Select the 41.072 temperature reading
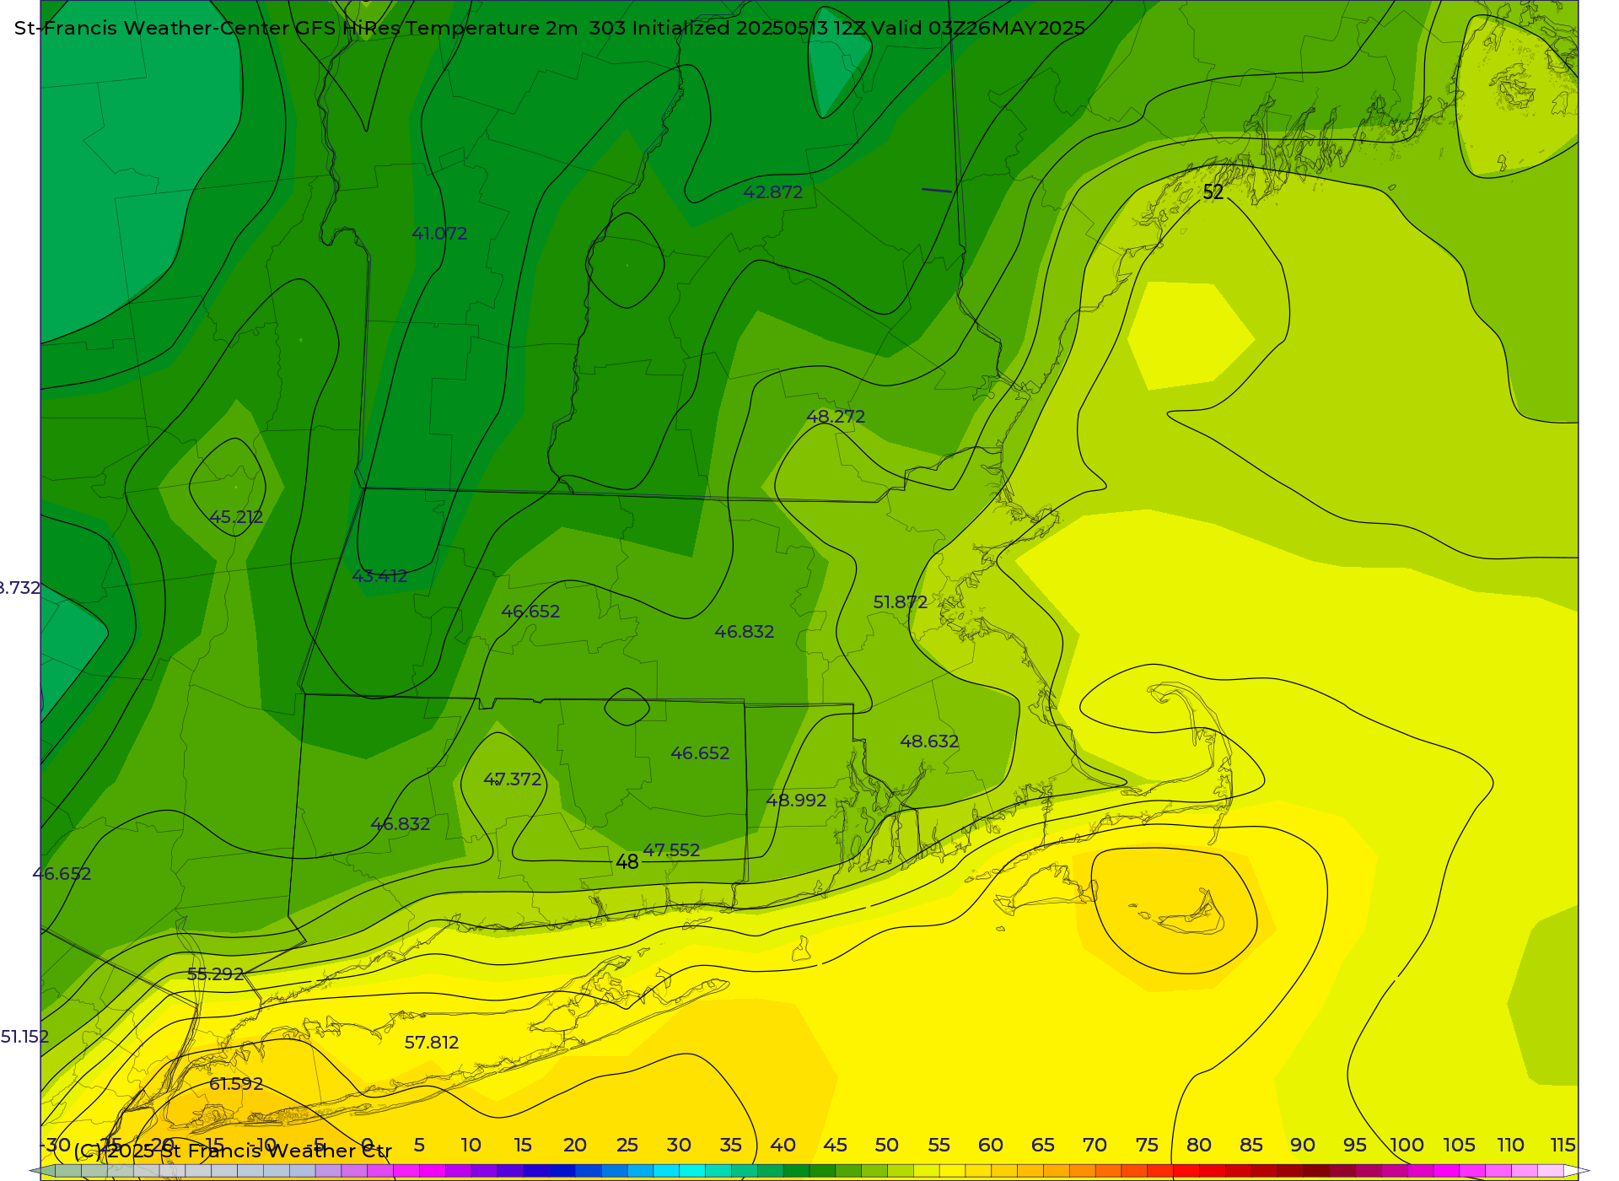Image resolution: width=1619 pixels, height=1181 pixels. 439,234
